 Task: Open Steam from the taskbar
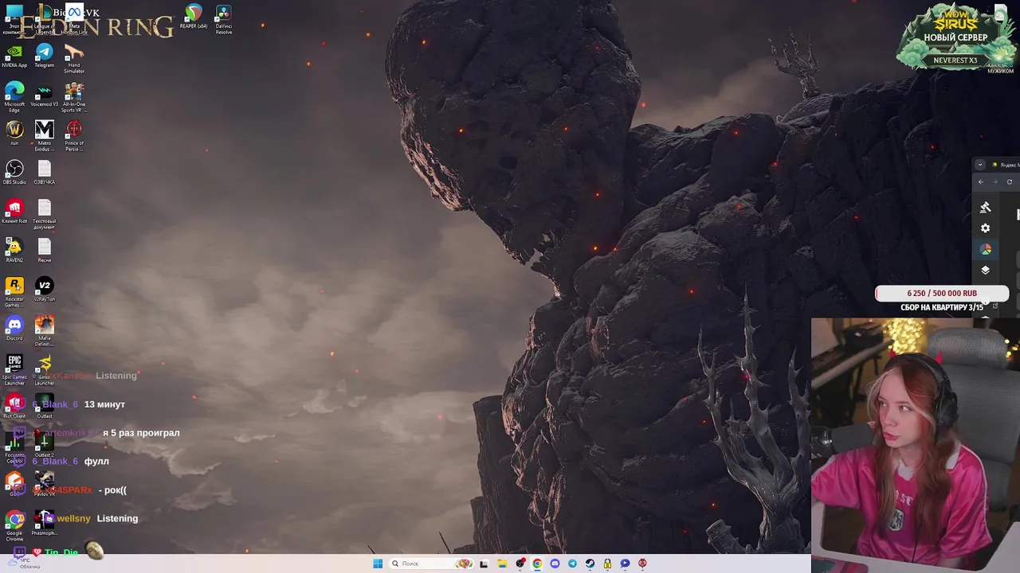(x=590, y=563)
